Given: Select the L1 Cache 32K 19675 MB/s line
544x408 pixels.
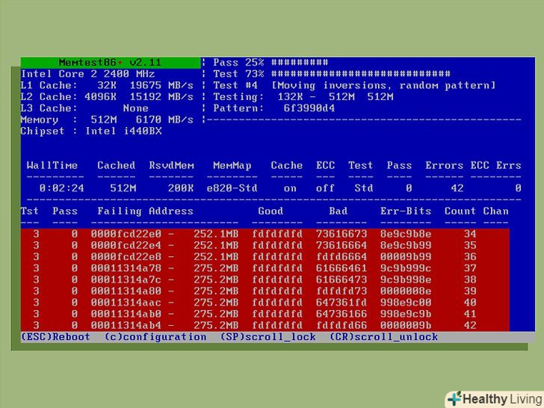Looking at the screenshot, I should tap(107, 85).
